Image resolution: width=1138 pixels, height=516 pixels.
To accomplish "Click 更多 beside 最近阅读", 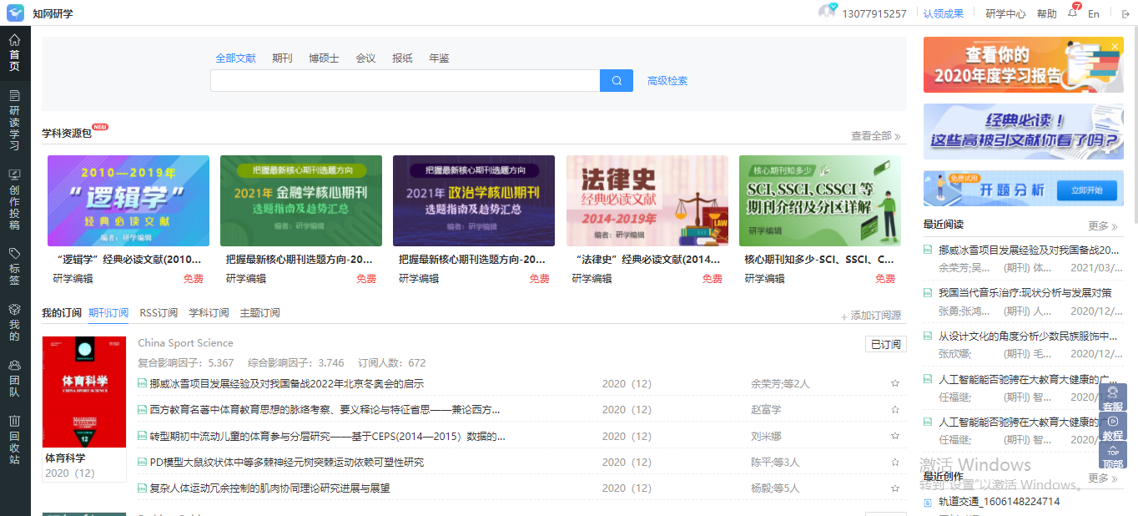I will tap(1102, 225).
